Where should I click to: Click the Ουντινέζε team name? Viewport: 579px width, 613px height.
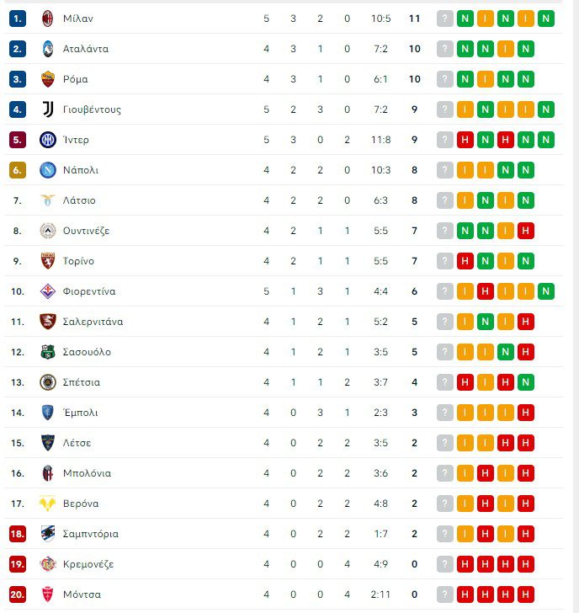click(87, 231)
